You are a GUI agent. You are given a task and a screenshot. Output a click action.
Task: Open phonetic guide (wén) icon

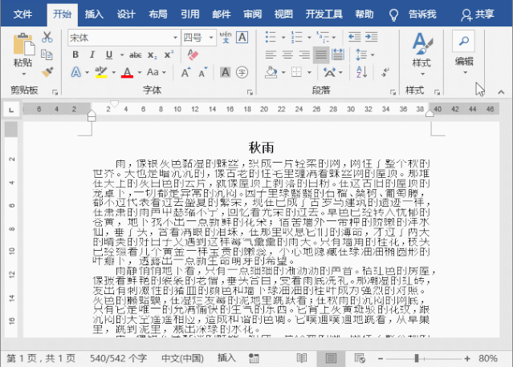(226, 37)
